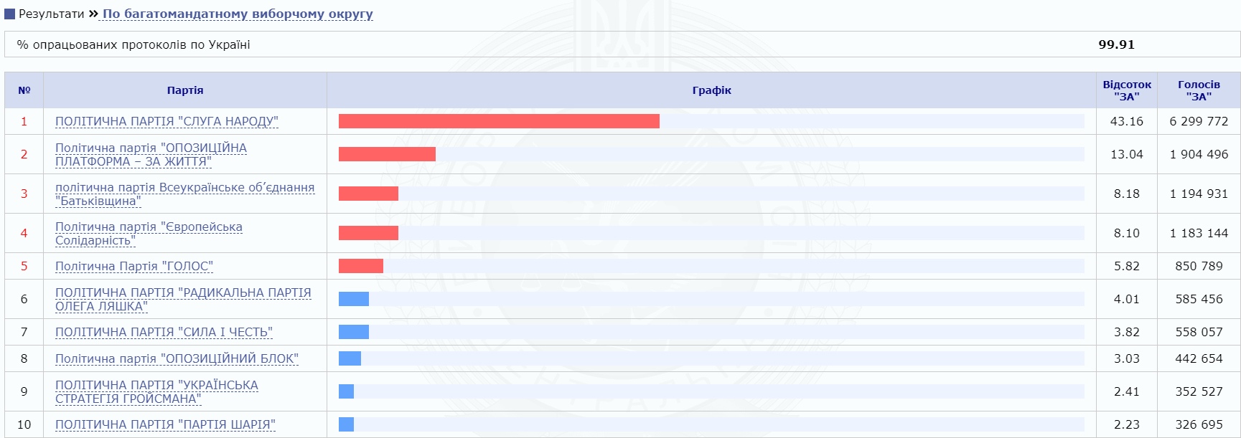Open the По багатомандатному виборчому округу link

click(x=238, y=14)
